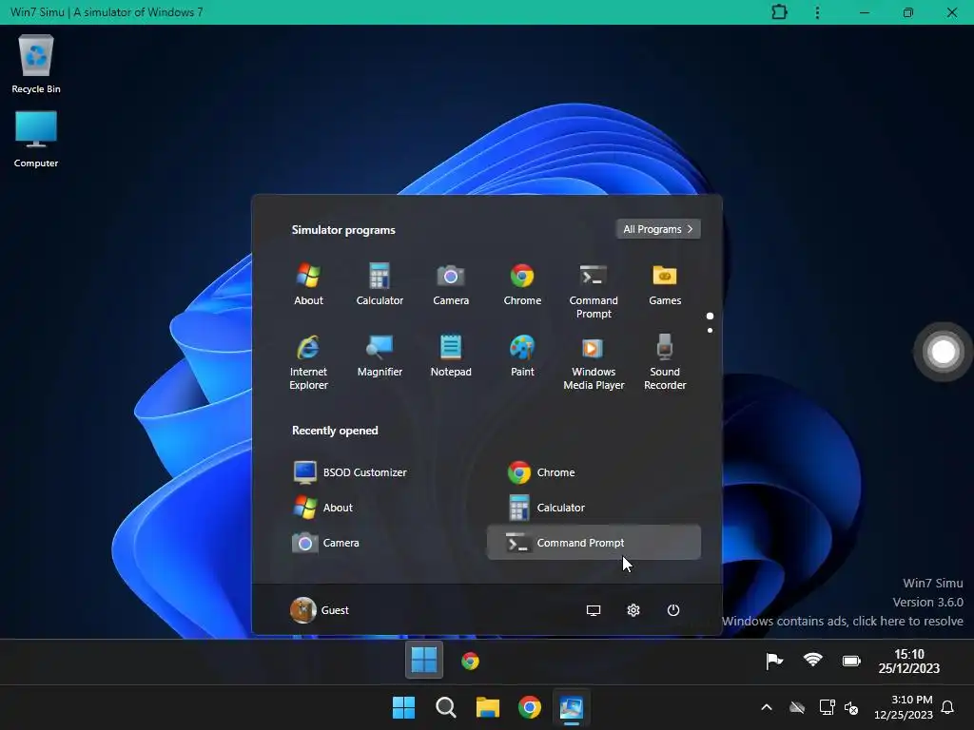Image resolution: width=974 pixels, height=730 pixels.
Task: Launch Chrome from Simulator programs grid
Action: [522, 284]
